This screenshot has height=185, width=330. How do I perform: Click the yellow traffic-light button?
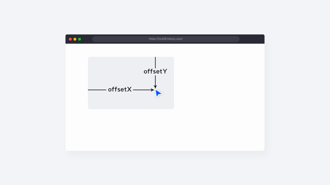click(75, 39)
